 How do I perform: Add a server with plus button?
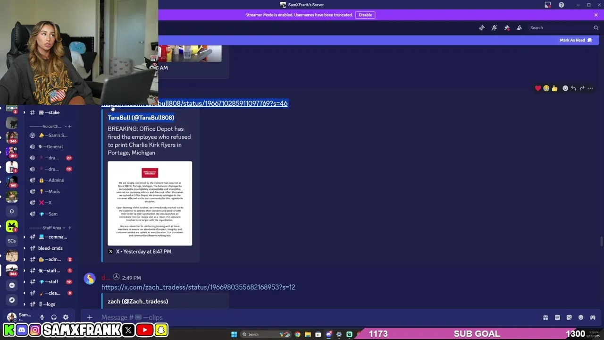pos(12,285)
